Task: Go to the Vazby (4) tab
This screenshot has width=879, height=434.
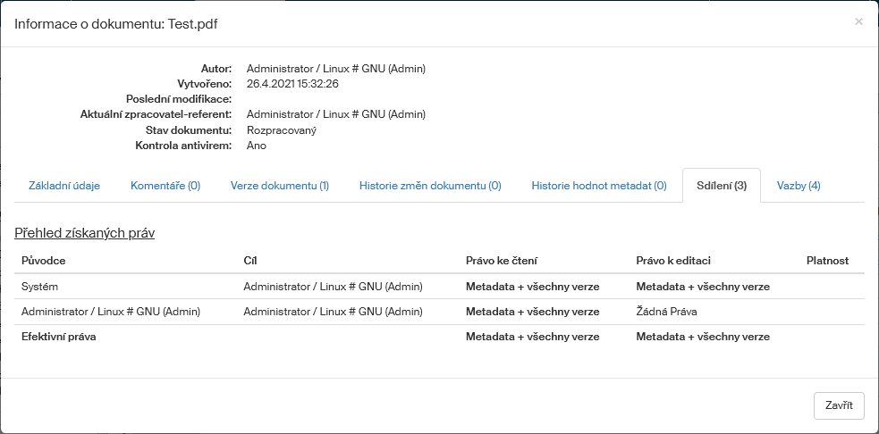Action: click(799, 186)
